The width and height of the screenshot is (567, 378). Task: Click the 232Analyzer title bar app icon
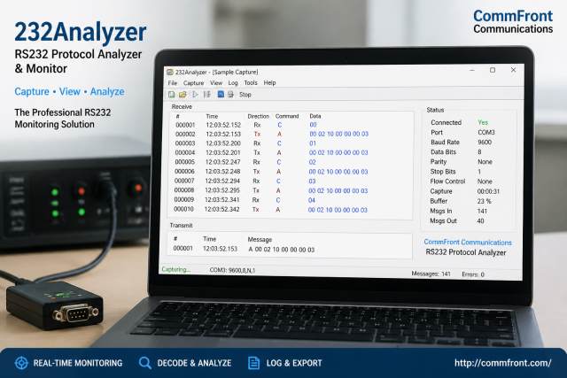tap(170, 72)
